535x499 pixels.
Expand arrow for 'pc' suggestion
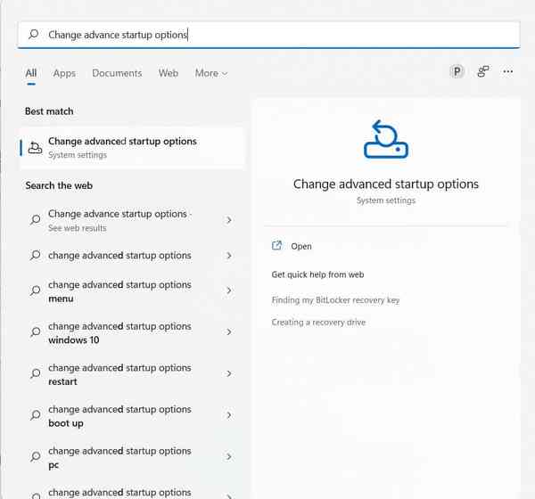[229, 457]
